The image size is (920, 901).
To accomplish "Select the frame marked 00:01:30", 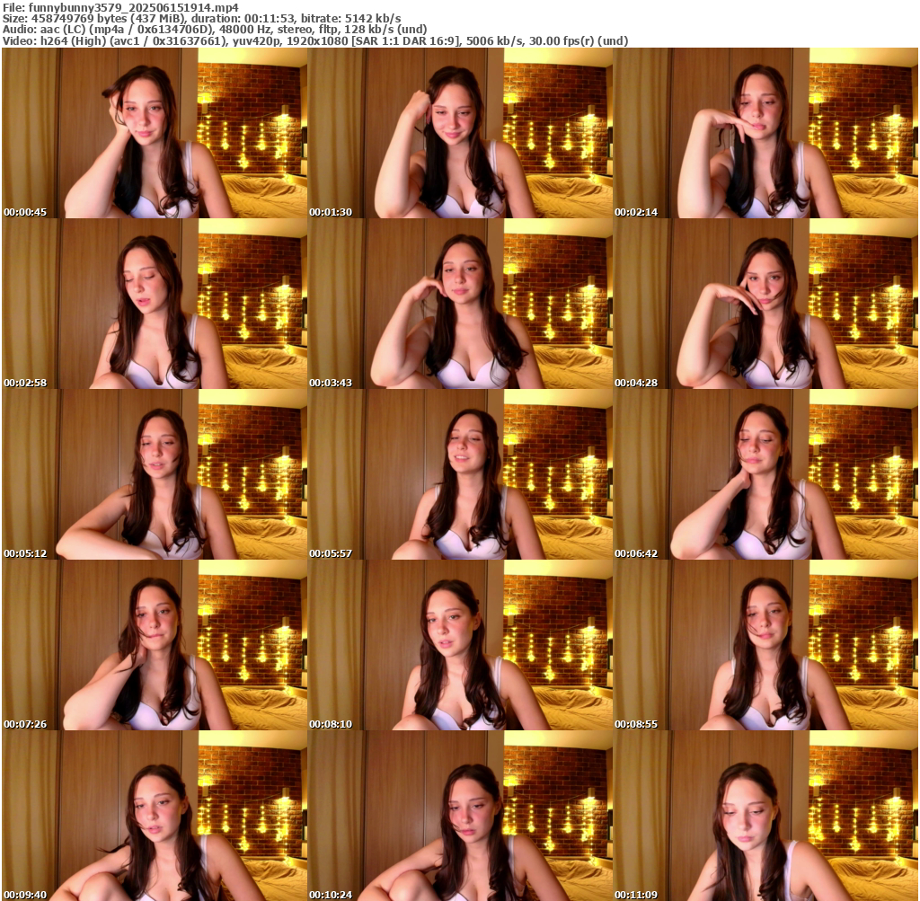I will (459, 133).
